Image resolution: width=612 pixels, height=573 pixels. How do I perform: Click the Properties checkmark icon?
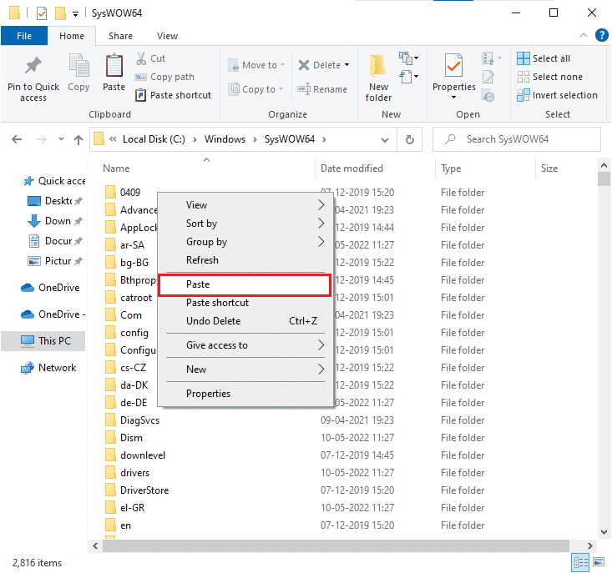453,66
